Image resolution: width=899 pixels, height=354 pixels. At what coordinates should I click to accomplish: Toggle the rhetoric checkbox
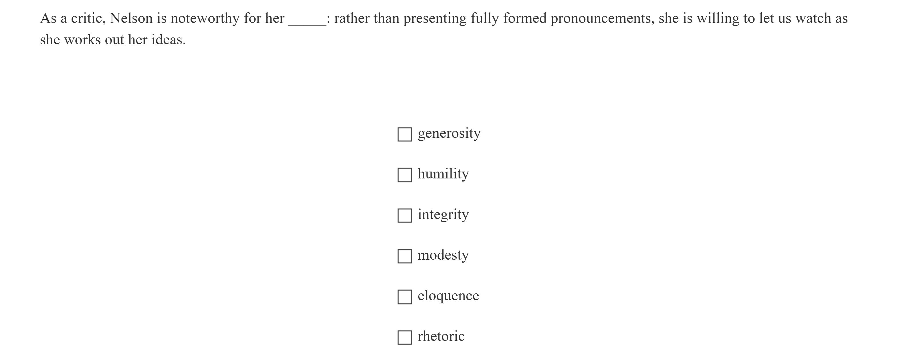(x=405, y=337)
